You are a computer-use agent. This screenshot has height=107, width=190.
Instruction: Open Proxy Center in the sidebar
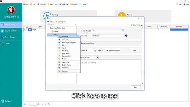coord(11,37)
